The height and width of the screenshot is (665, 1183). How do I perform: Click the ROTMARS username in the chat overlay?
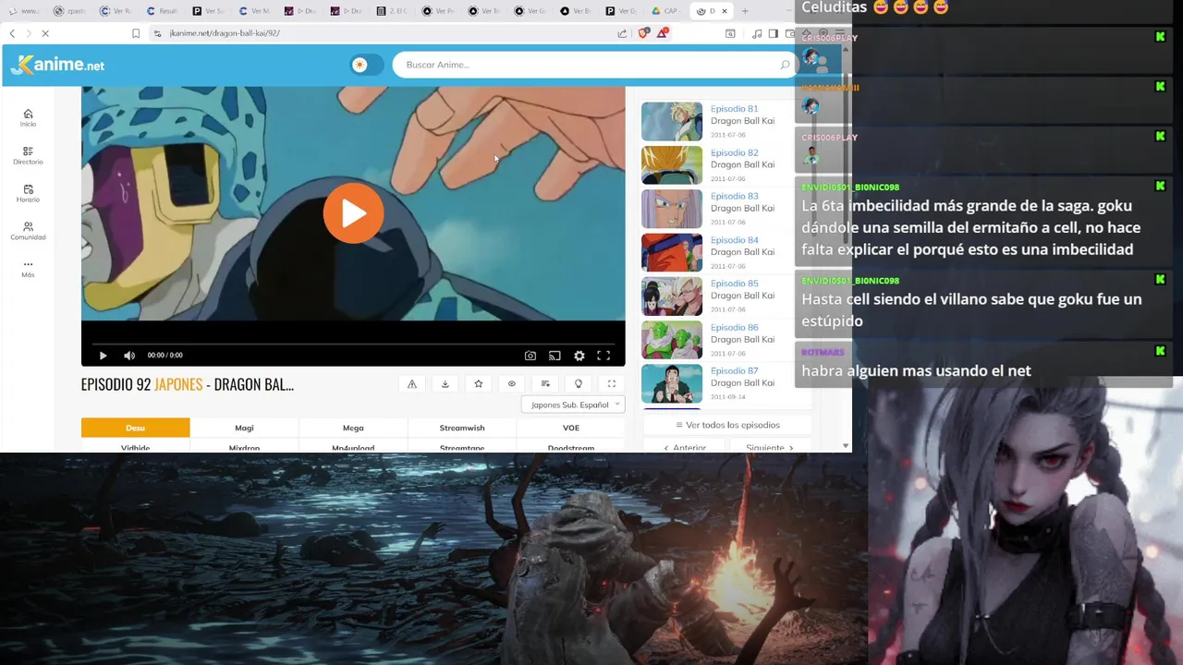coord(823,352)
